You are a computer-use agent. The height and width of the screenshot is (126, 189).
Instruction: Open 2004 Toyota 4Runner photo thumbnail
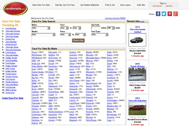[137, 74]
